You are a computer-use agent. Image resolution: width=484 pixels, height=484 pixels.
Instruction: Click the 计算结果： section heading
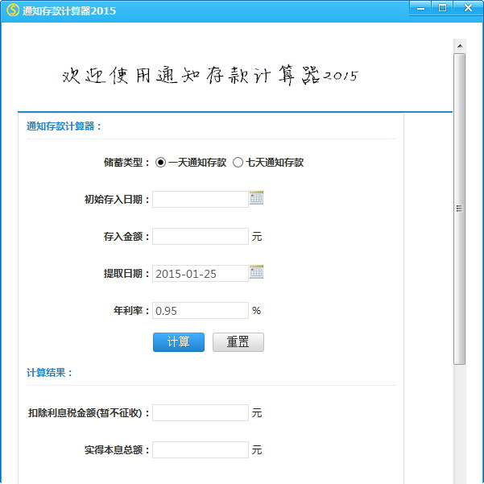[x=49, y=373]
